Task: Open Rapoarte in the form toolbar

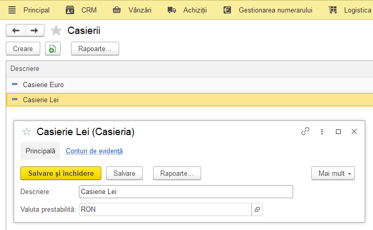Action: coord(177,173)
